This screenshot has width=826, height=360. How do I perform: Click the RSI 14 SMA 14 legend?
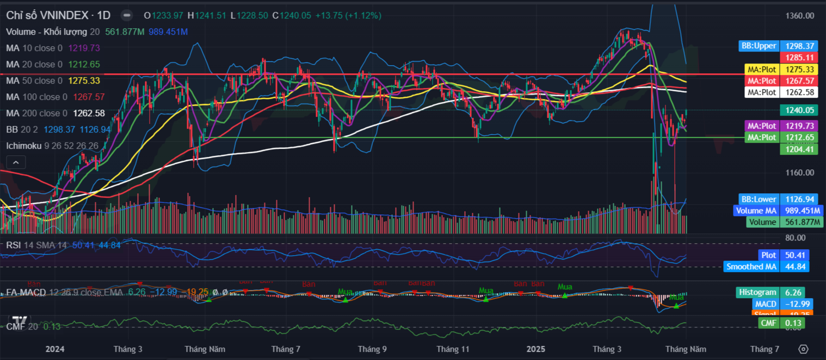tap(35, 245)
